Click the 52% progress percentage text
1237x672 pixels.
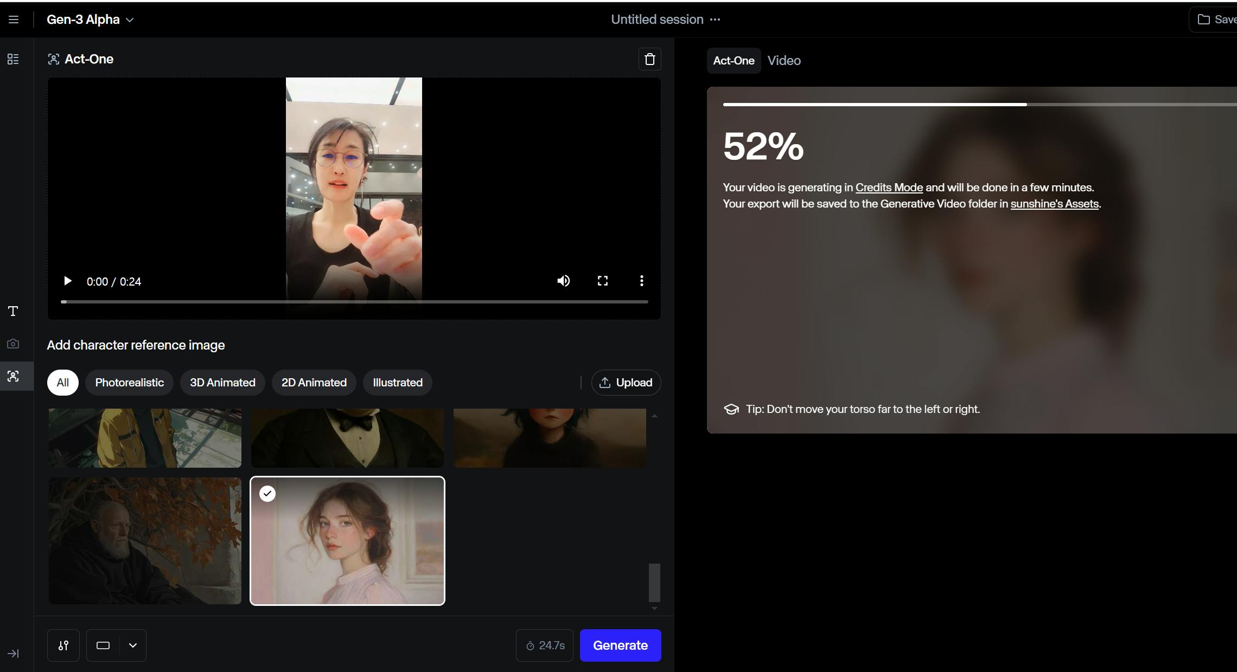click(x=763, y=146)
